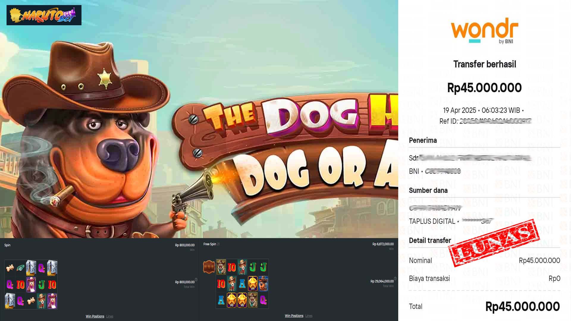Click help icon beside Rp 29,064,000.00 Total Win
The image size is (571, 321).
pos(395,279)
